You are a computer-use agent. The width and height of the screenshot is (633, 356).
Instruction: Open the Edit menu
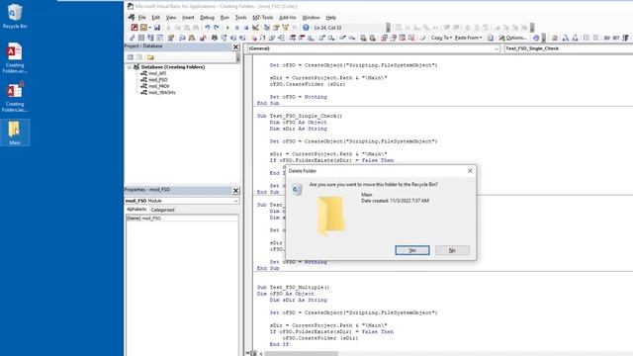point(156,18)
